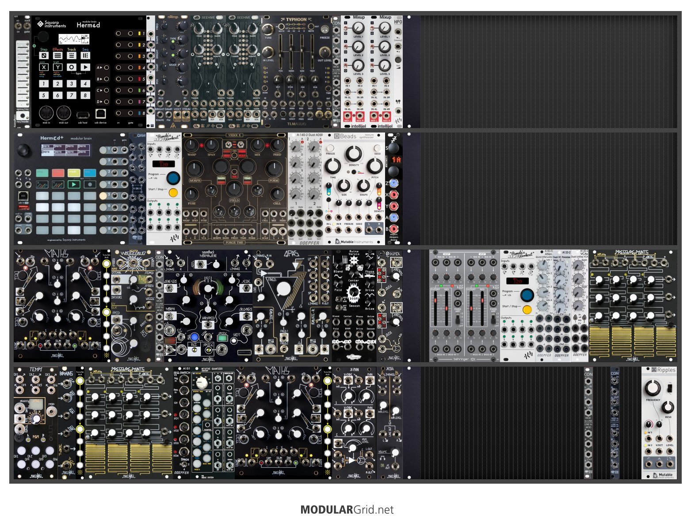Click the 'engineered by Squarp instruments' text
The width and height of the screenshot is (695, 519).
tap(66, 240)
